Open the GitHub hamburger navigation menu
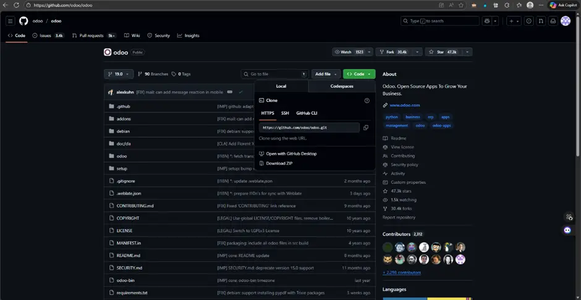 coord(10,21)
